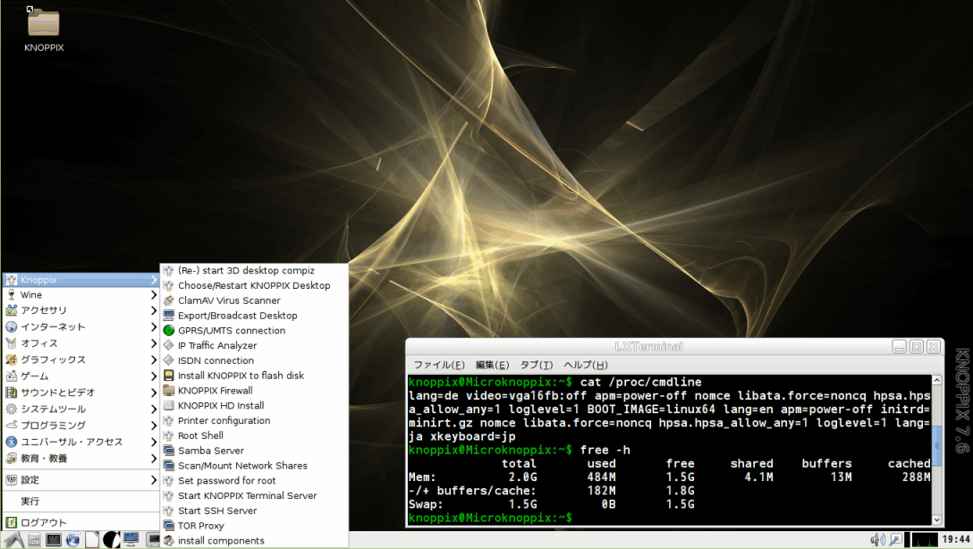The height and width of the screenshot is (549, 973).
Task: Open the ファイル(F) menu in LXTerminal
Action: (x=439, y=365)
